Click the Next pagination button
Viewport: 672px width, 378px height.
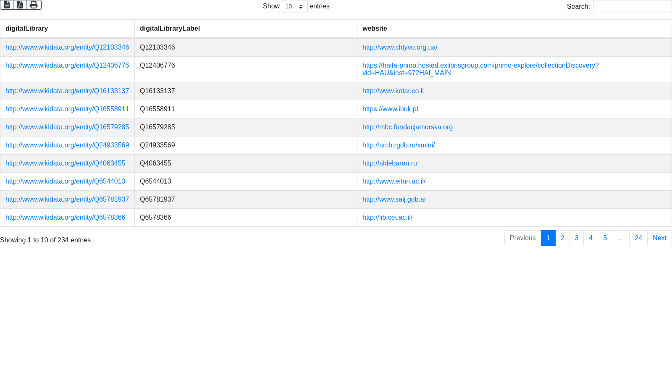tap(659, 238)
